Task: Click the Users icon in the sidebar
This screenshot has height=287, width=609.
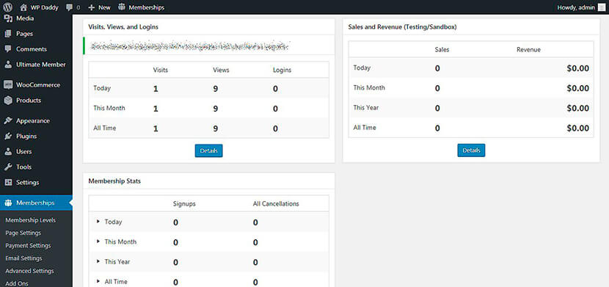Action: pyautogui.click(x=8, y=151)
